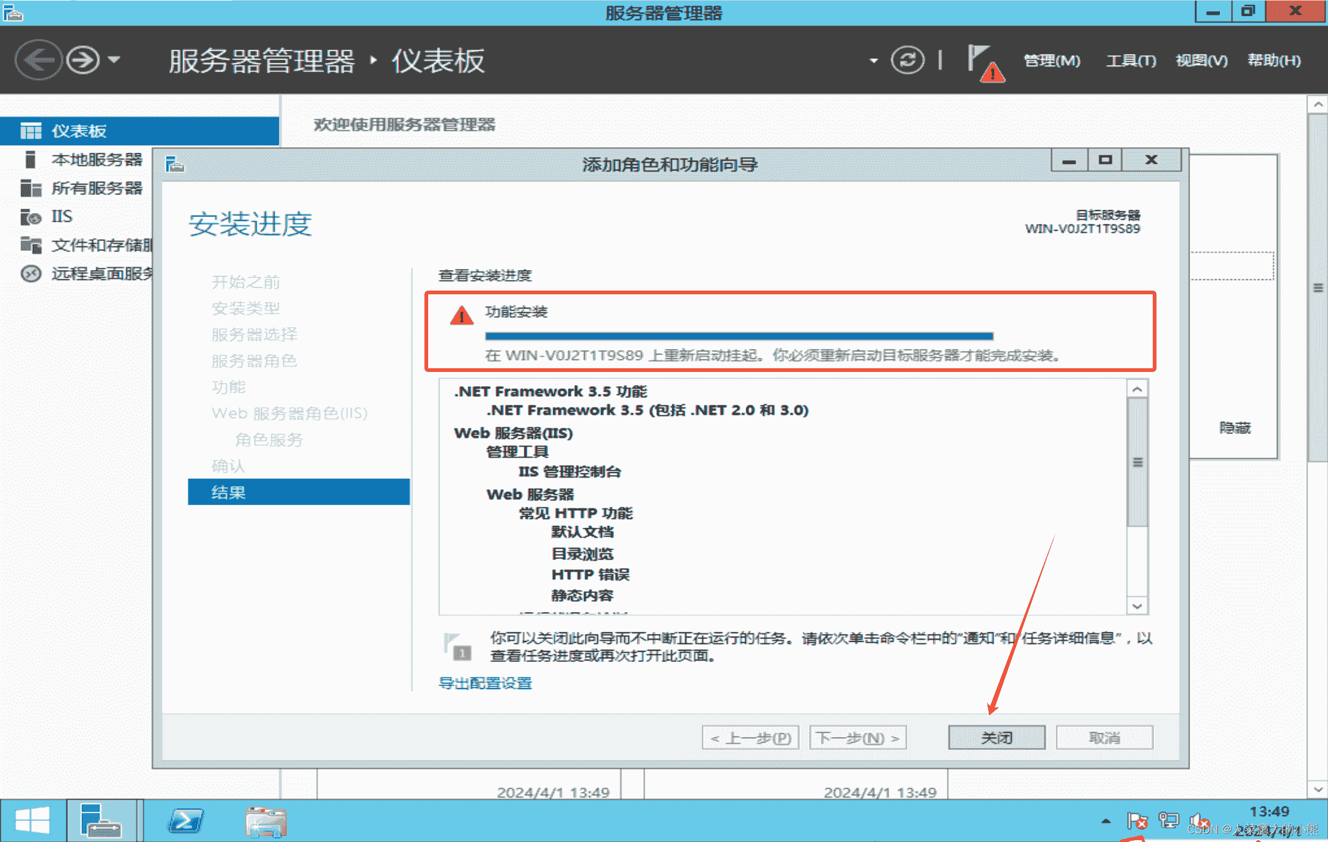Open the 管理(M) menu

click(1052, 60)
